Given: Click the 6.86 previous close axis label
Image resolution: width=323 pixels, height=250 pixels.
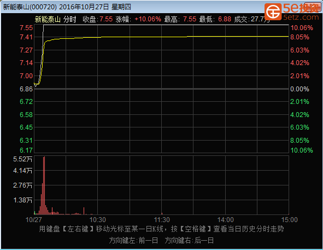Looking at the screenshot, I should 26,89.
